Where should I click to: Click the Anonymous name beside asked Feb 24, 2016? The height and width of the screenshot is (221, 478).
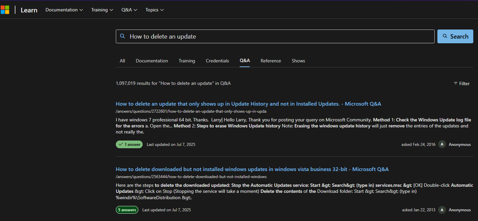pos(460,145)
